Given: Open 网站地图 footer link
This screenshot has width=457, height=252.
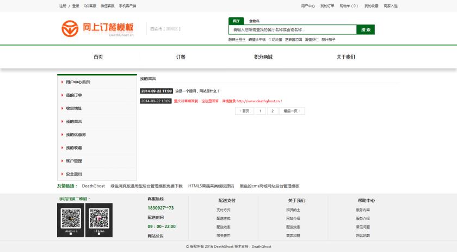Looking at the screenshot, I should [363, 236].
